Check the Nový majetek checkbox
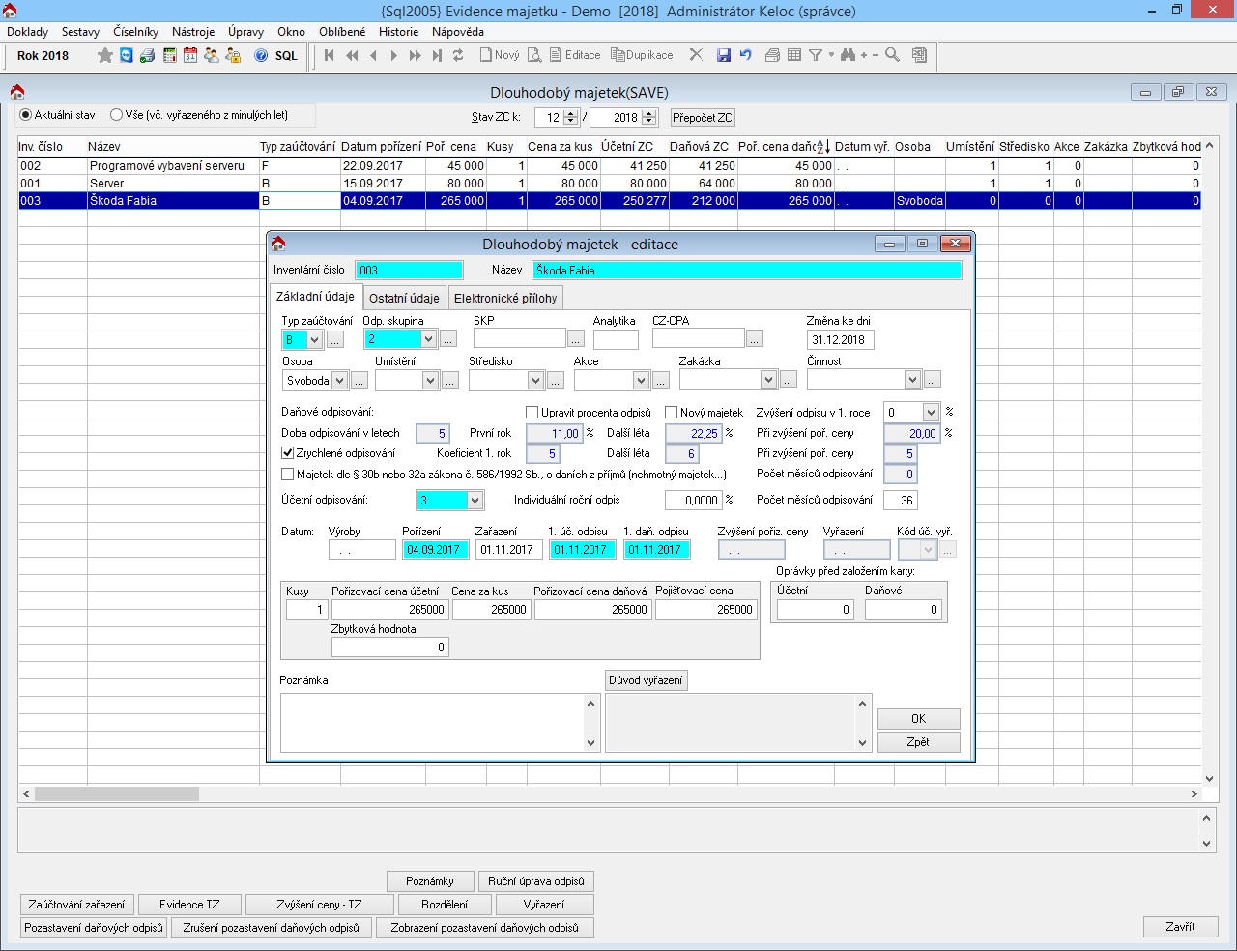Image resolution: width=1237 pixels, height=951 pixels. pos(671,412)
